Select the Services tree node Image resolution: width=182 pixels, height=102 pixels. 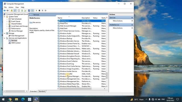tap(14, 41)
